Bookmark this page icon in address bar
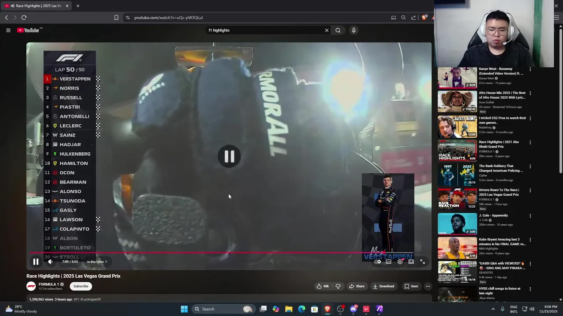Screen dimensions: 563x316 (116, 18)
